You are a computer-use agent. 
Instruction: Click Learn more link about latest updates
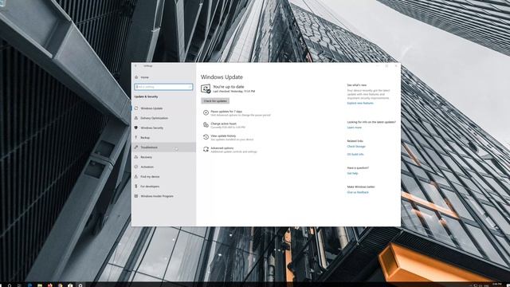point(354,128)
